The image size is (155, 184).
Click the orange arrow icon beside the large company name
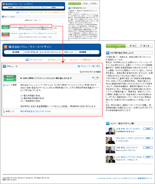point(6,47)
